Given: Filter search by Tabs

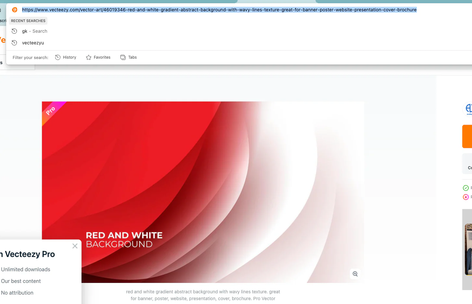Looking at the screenshot, I should (129, 57).
